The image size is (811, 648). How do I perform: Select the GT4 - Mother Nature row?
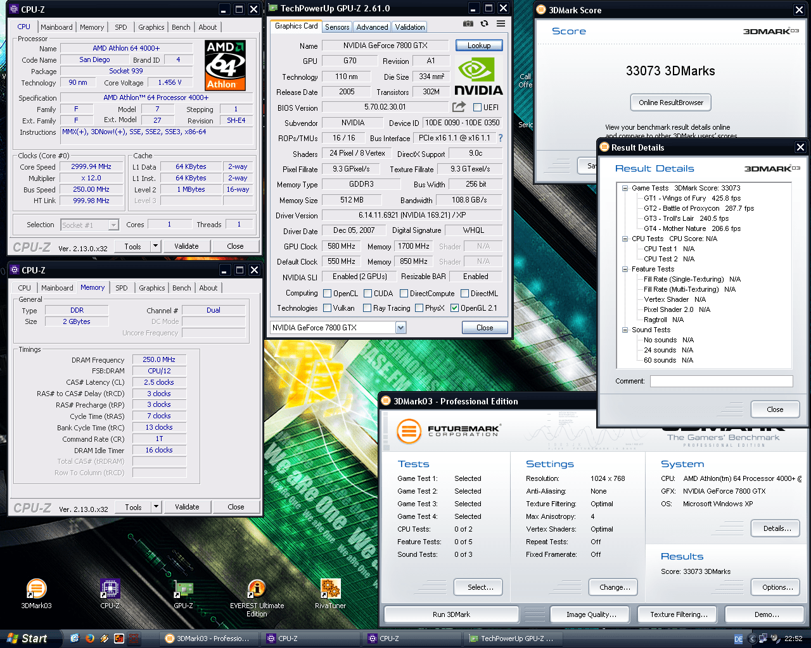[x=692, y=228]
